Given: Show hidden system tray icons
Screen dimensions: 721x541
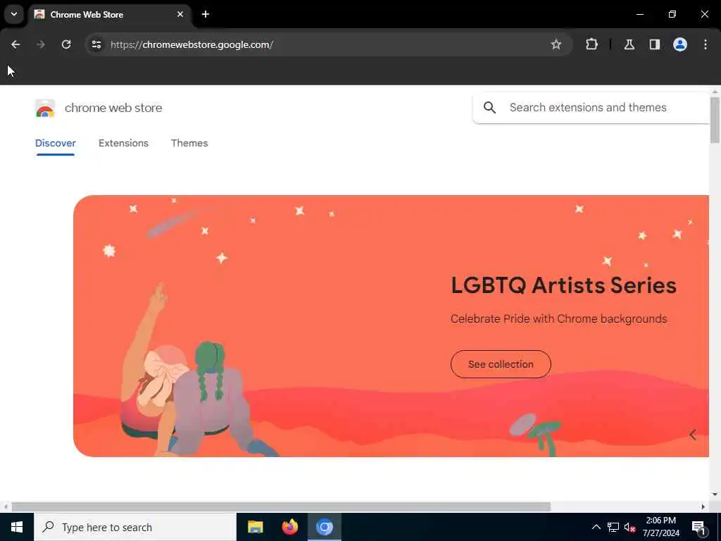Looking at the screenshot, I should click(x=596, y=527).
